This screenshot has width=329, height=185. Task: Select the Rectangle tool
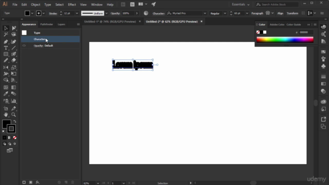(6, 54)
